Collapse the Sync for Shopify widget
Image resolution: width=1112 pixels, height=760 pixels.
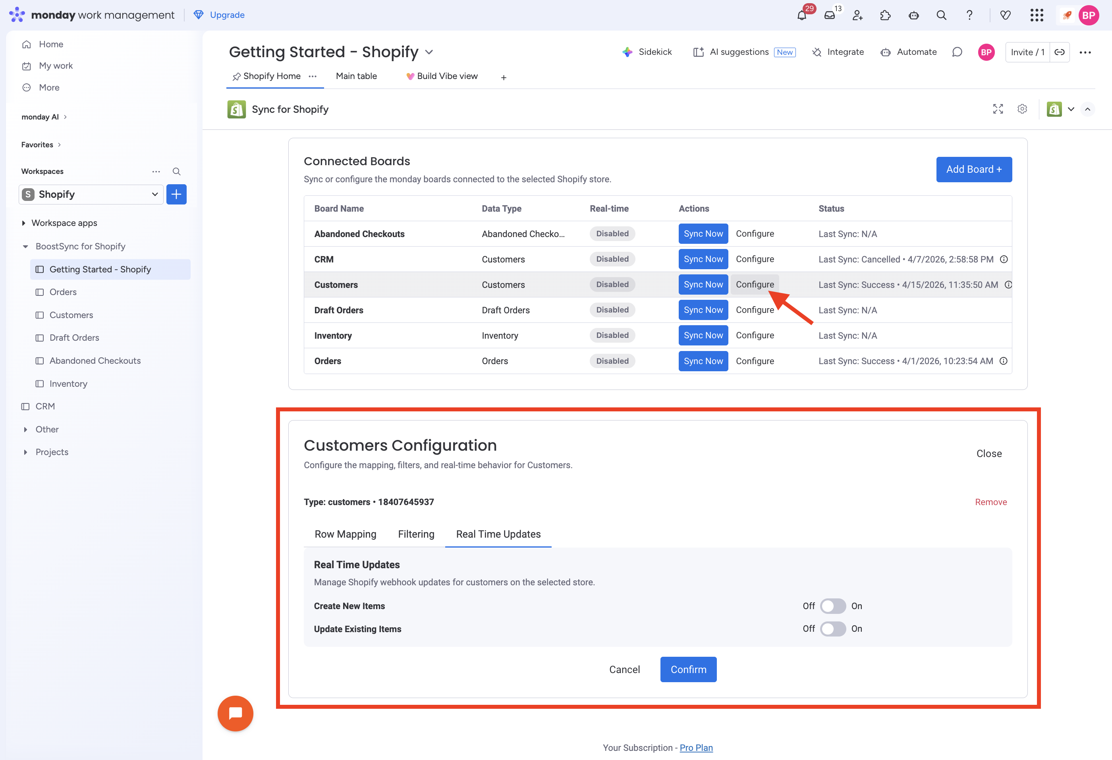coord(1088,109)
